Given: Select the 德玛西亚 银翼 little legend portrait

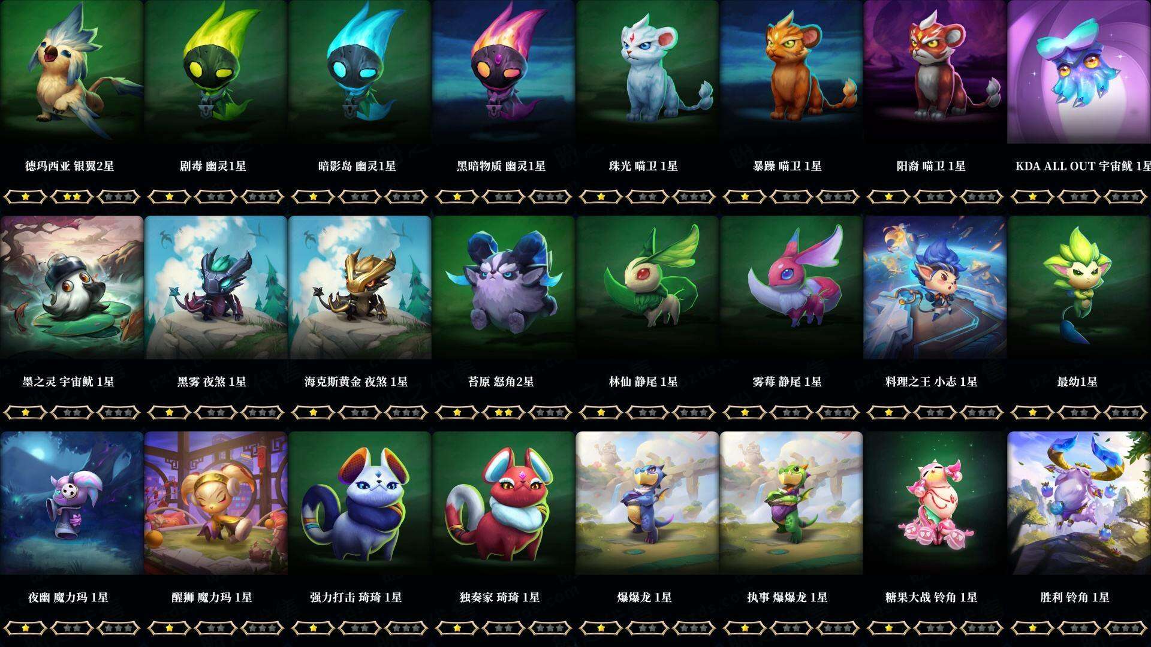Looking at the screenshot, I should (71, 72).
